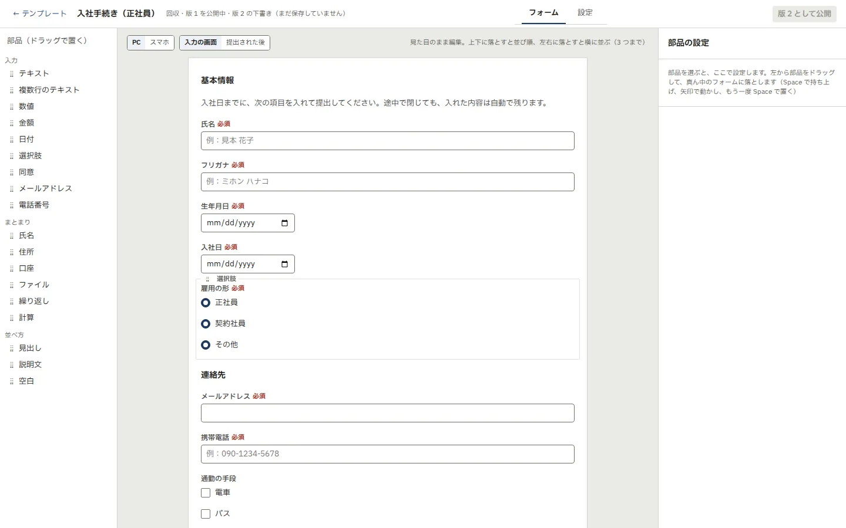Click the 氏名 input field

pos(388,141)
